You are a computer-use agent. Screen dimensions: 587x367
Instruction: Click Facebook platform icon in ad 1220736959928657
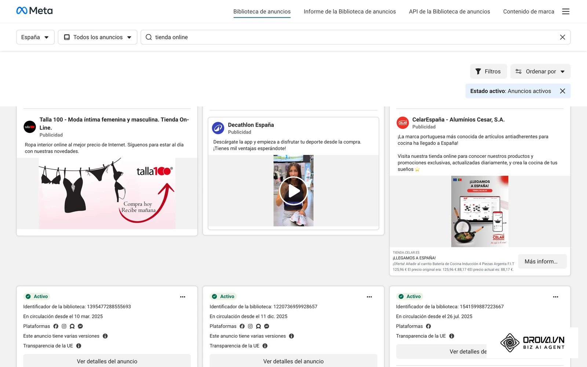(x=242, y=326)
